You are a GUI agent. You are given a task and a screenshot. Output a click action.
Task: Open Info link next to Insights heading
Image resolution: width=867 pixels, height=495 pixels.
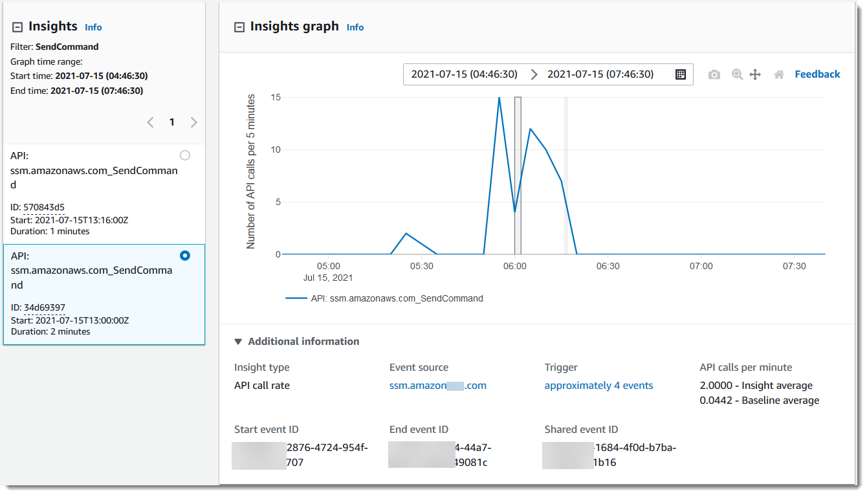pos(93,27)
